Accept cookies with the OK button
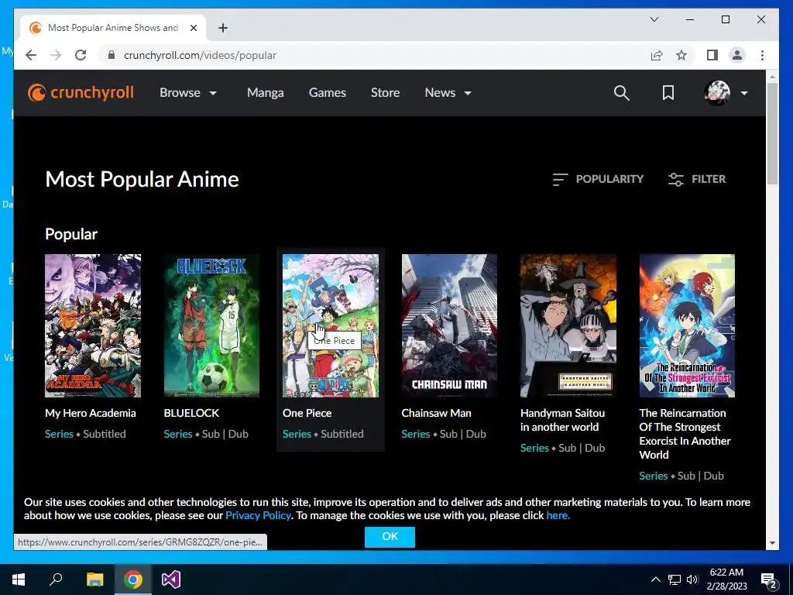This screenshot has width=793, height=595. (x=390, y=536)
